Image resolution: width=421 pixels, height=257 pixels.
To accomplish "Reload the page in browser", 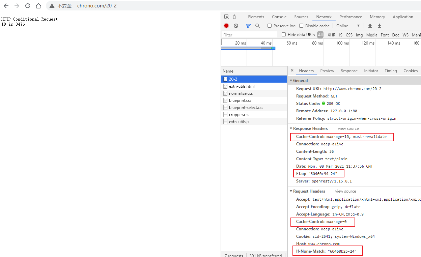I will 28,6.
